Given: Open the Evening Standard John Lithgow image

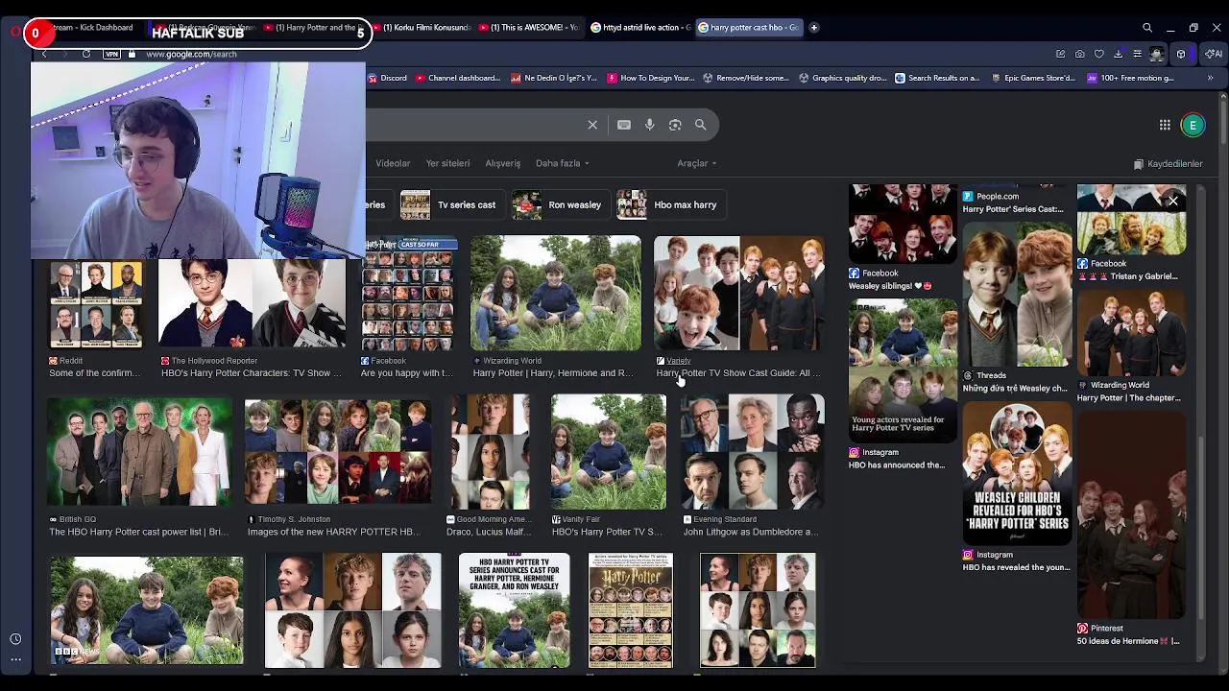Looking at the screenshot, I should (752, 451).
